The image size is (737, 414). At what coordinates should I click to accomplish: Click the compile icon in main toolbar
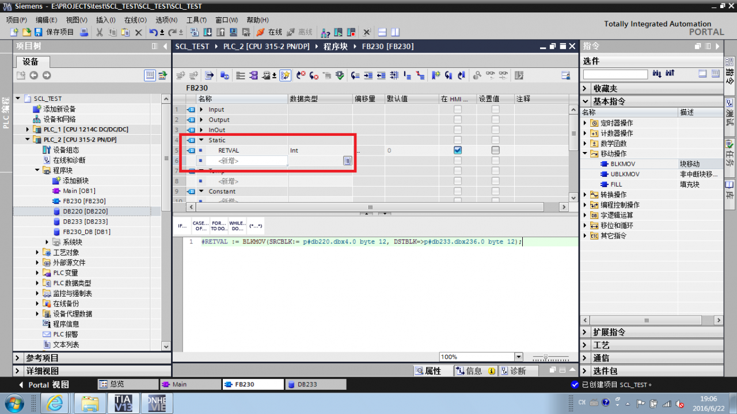click(195, 32)
